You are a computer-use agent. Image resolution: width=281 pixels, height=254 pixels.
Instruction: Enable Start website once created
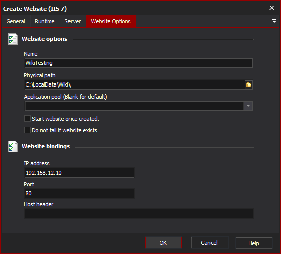click(x=27, y=119)
